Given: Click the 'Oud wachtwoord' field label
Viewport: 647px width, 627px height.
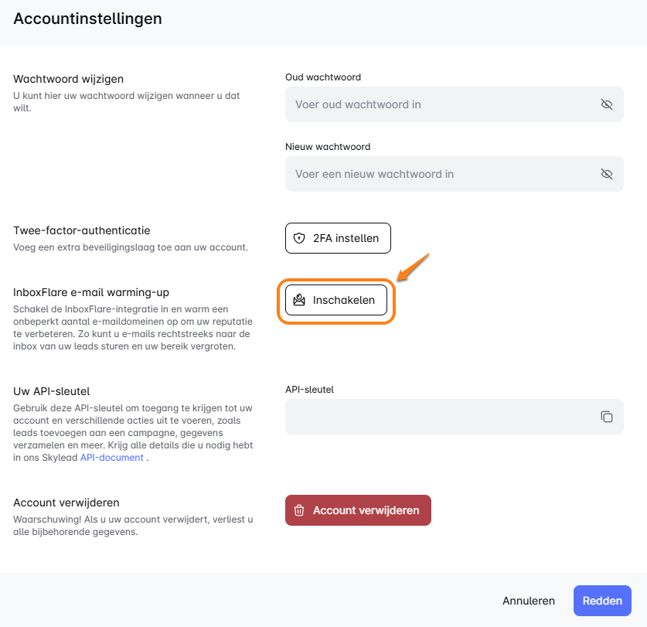Looking at the screenshot, I should tap(323, 77).
